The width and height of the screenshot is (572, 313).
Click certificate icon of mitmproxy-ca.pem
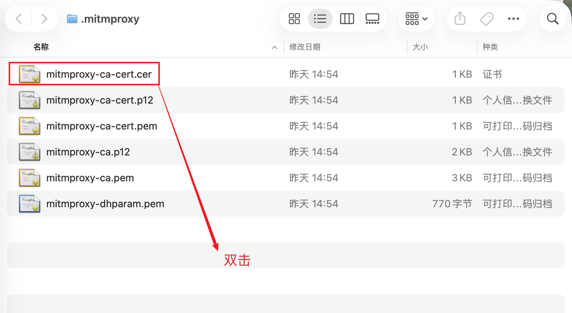pyautogui.click(x=30, y=178)
